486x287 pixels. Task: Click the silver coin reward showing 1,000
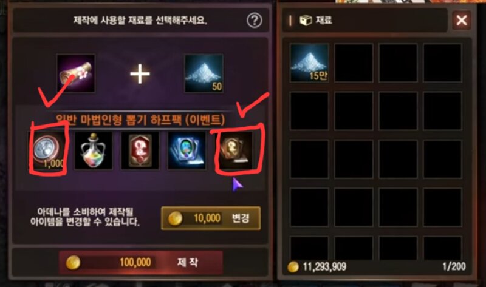coord(47,150)
